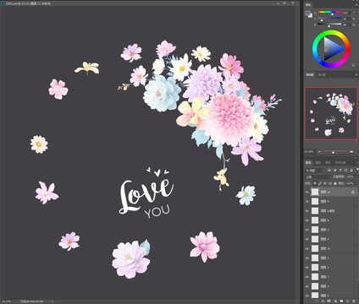
Task: Filter layers by type layers (T icon)
Action: (340, 171)
